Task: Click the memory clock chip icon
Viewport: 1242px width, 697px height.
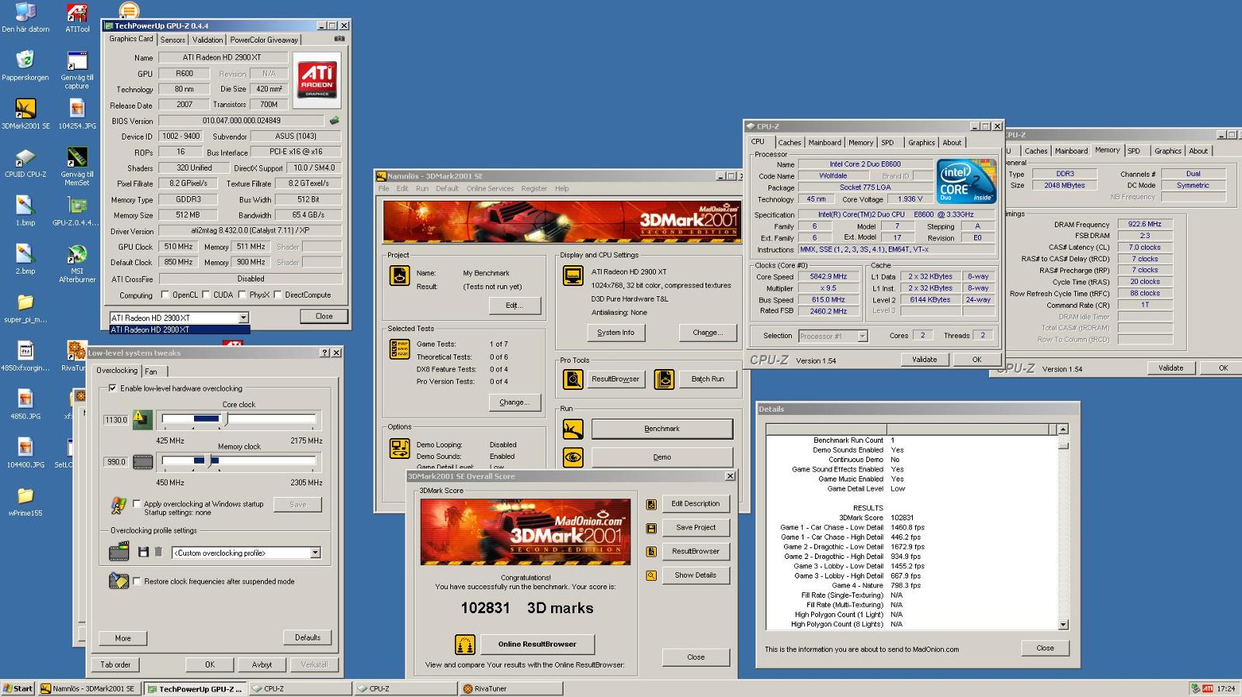Action: [143, 462]
